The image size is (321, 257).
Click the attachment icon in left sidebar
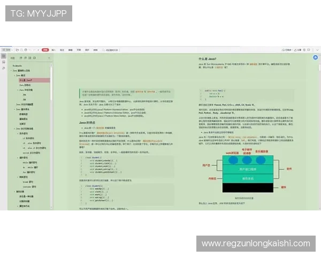[4, 69]
